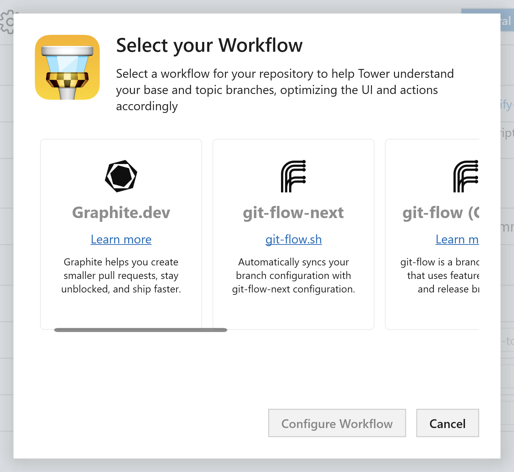
Task: Click the Graphite.dev hexagon logo icon
Action: pyautogui.click(x=121, y=176)
